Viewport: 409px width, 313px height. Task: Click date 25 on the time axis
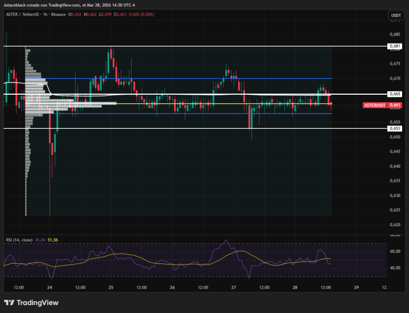tap(111, 287)
